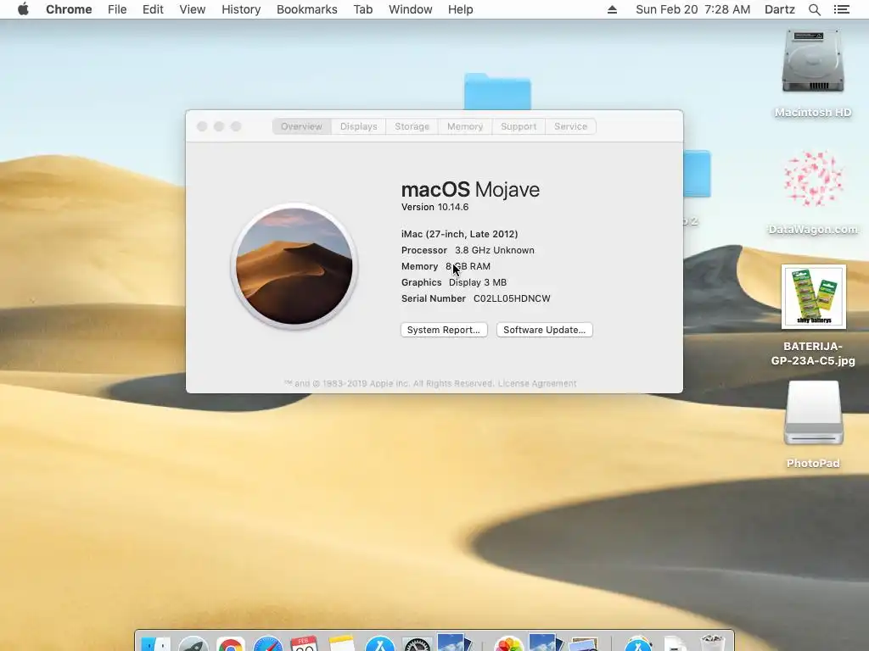
Task: Click the eject icon in menu bar
Action: (612, 9)
